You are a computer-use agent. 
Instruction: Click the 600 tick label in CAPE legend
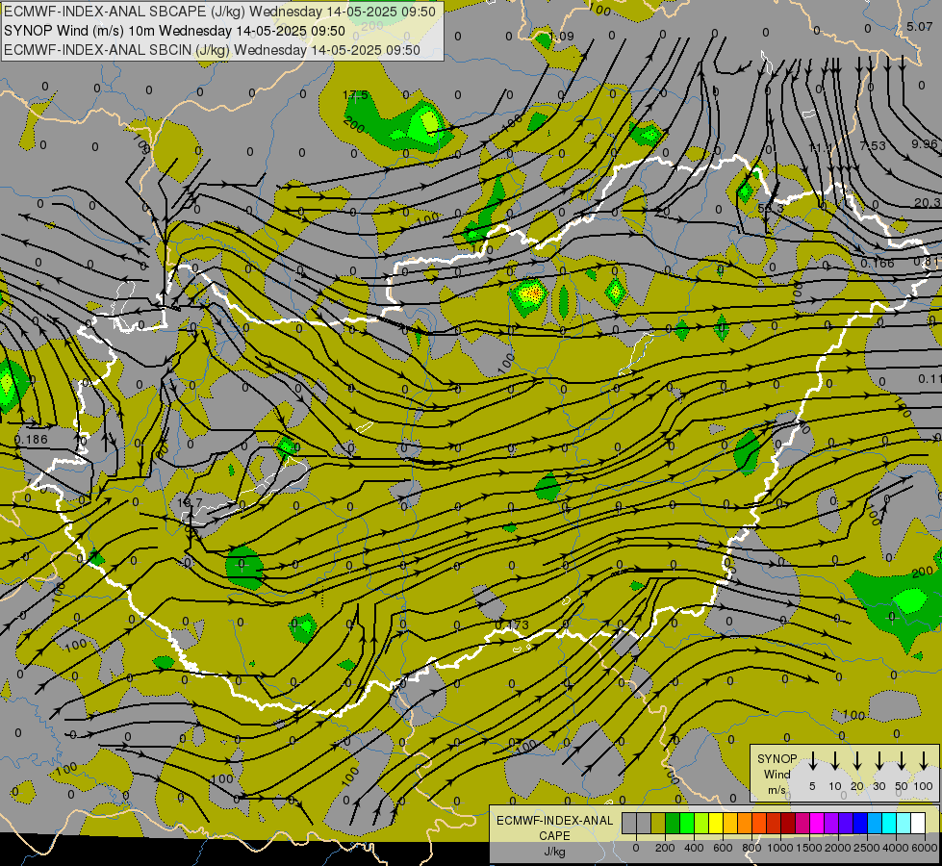[x=723, y=848]
